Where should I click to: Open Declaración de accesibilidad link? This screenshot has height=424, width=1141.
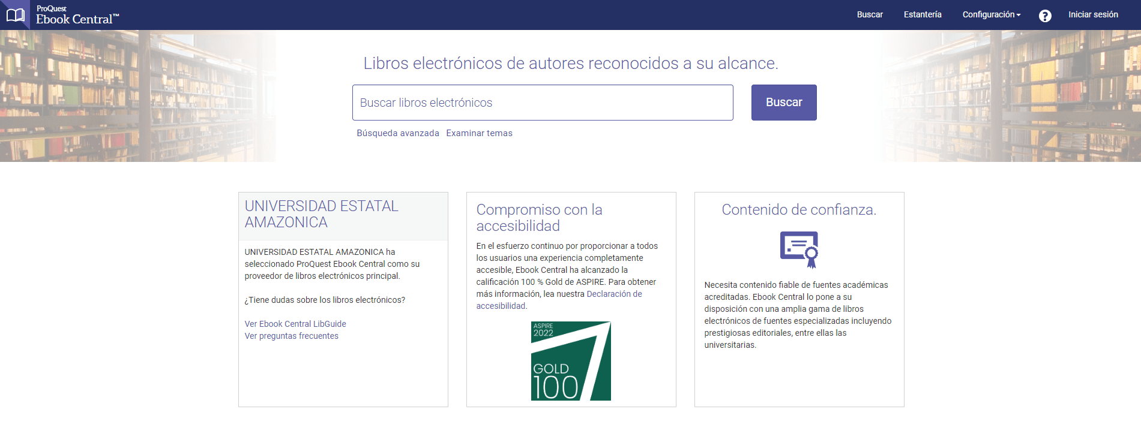559,300
